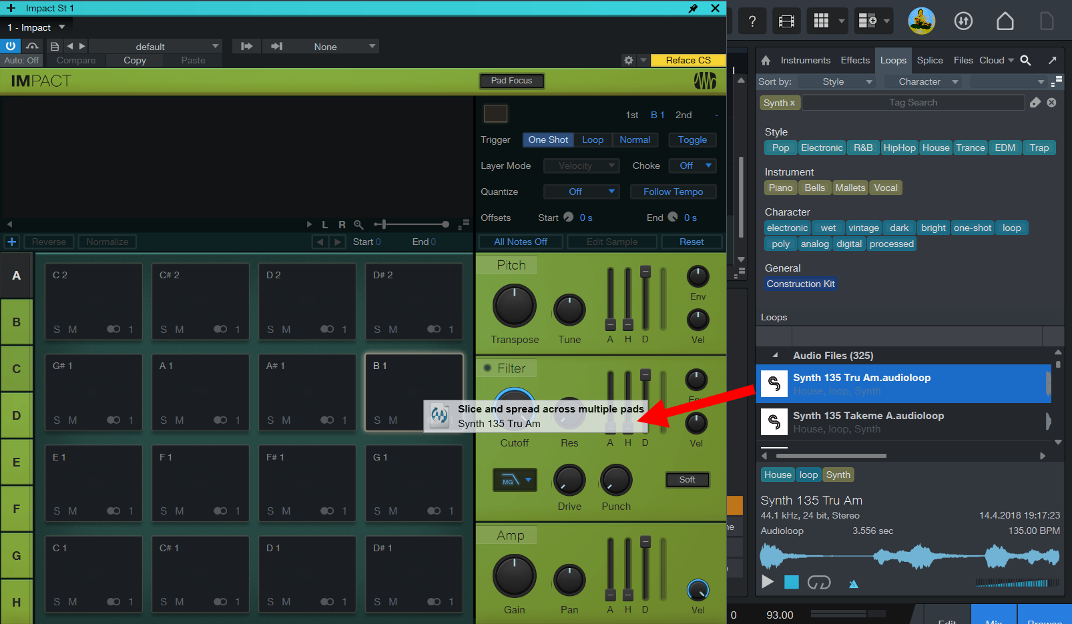The width and height of the screenshot is (1072, 624).
Task: Open the browser search magnifier
Action: coord(1026,60)
